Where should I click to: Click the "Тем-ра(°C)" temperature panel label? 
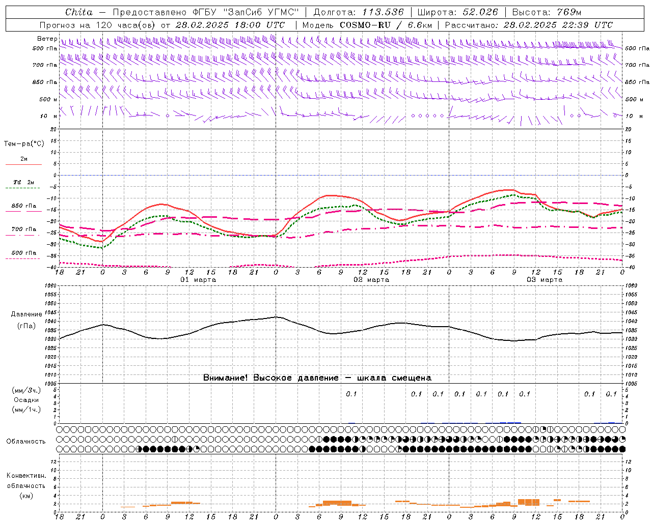coord(24,143)
